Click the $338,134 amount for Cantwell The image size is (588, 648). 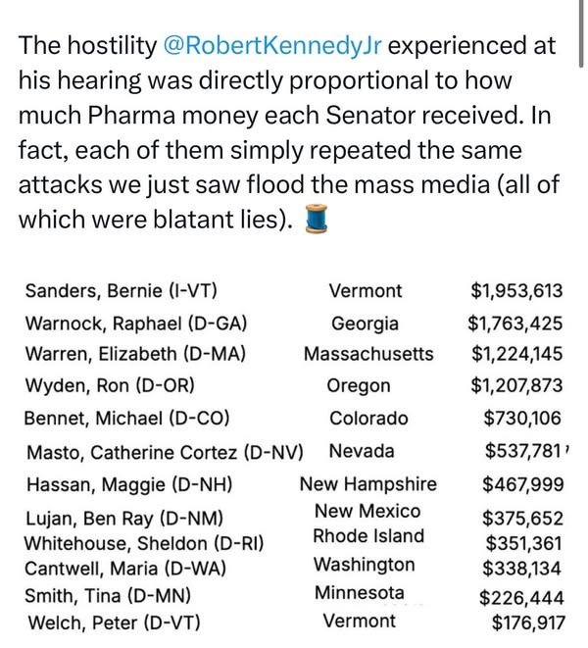522,567
